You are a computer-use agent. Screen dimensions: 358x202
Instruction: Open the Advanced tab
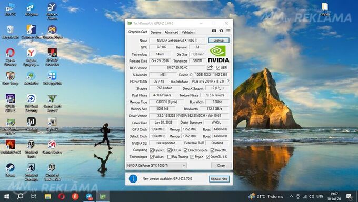click(172, 32)
